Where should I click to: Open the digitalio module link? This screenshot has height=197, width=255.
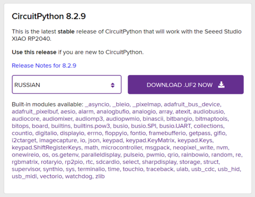(x=46, y=133)
